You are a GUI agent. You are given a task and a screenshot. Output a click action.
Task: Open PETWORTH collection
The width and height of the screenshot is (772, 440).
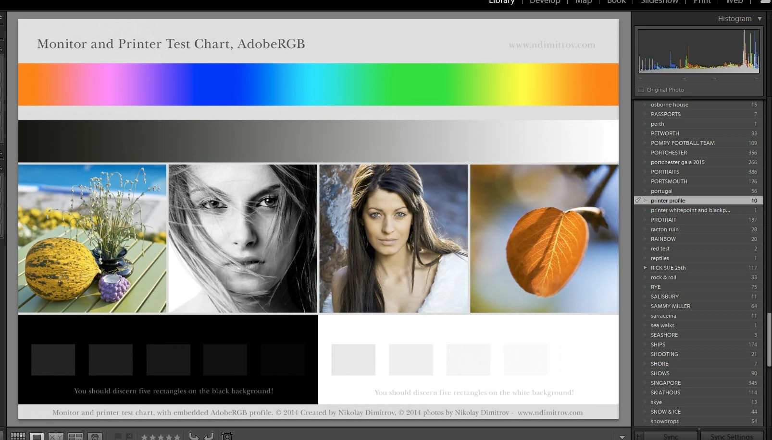pos(698,133)
